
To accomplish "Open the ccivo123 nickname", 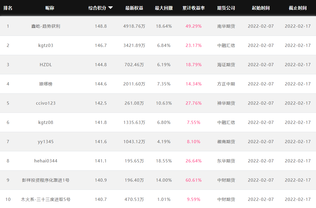I will coord(46,103).
